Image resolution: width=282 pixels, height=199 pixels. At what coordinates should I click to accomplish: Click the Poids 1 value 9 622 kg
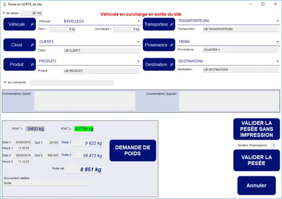click(88, 143)
